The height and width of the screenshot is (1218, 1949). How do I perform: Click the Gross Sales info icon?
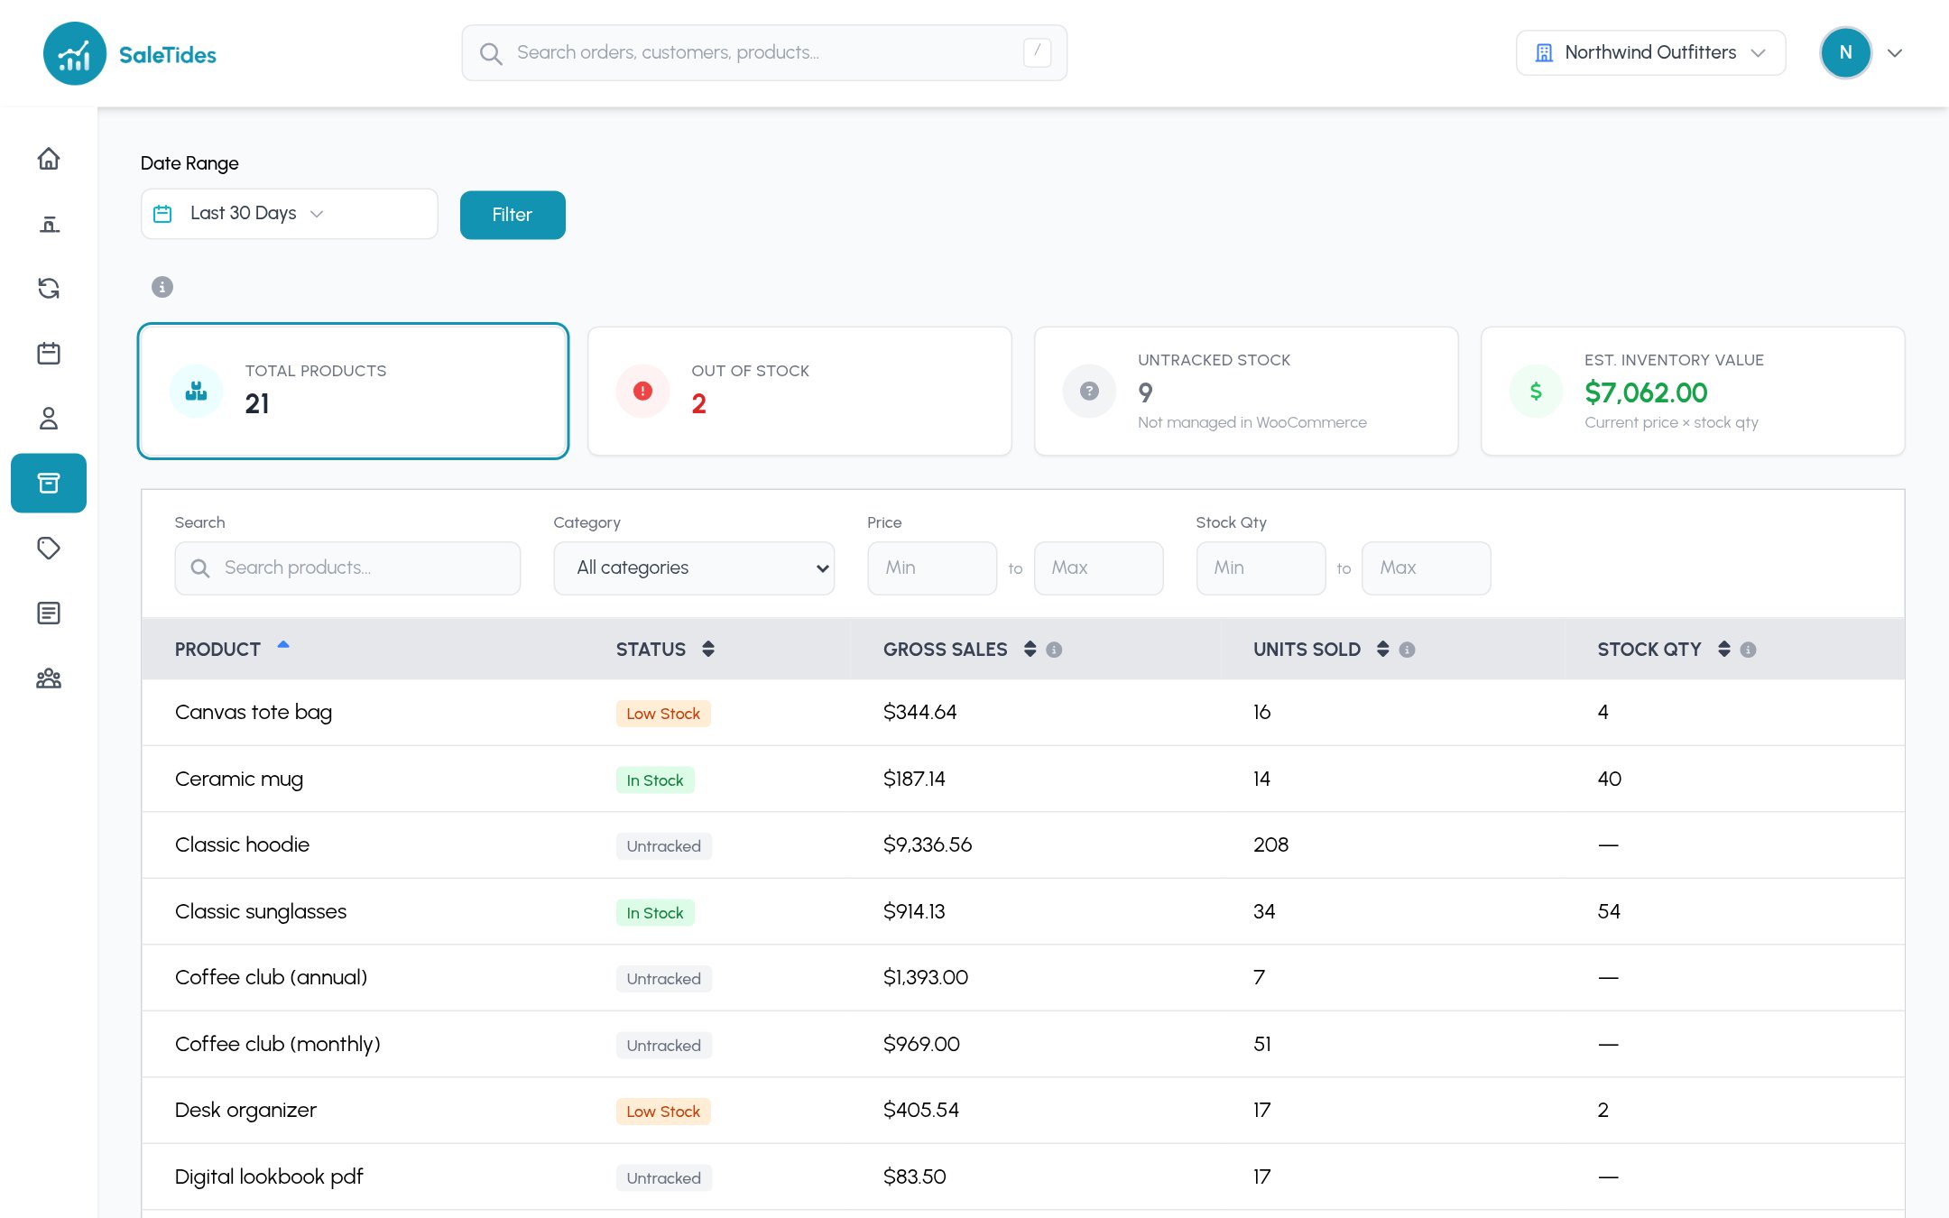(1054, 650)
